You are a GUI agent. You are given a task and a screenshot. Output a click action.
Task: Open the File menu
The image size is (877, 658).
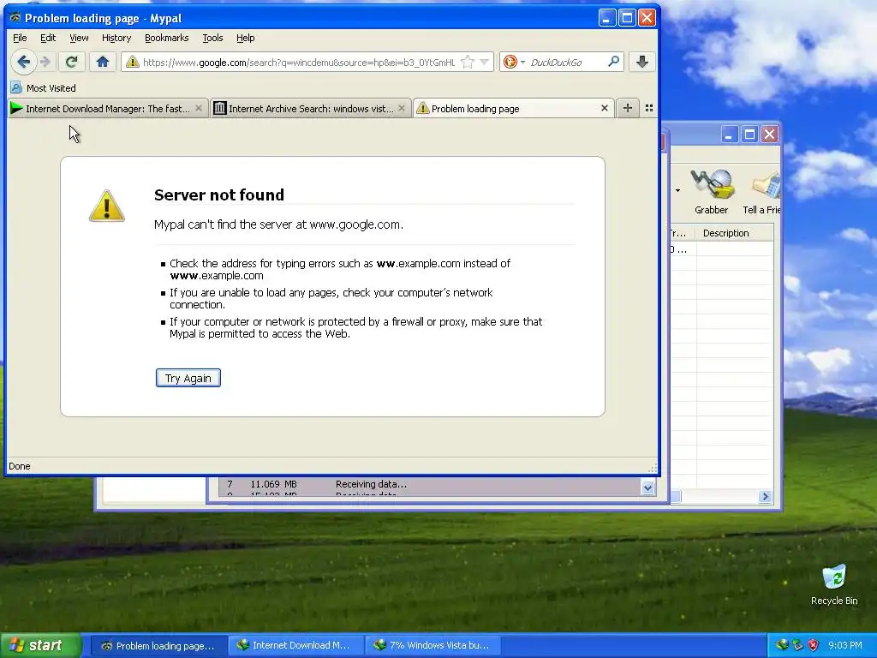pyautogui.click(x=20, y=38)
